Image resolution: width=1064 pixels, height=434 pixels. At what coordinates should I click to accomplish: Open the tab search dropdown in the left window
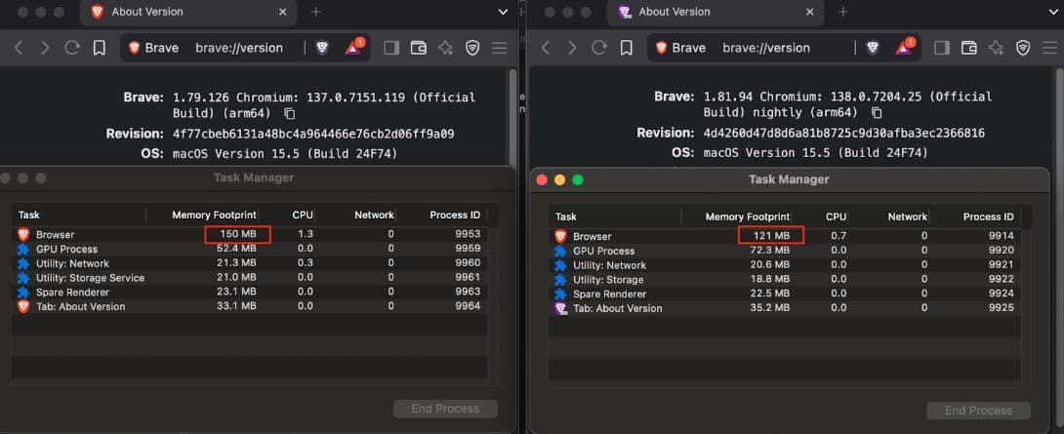[x=503, y=12]
